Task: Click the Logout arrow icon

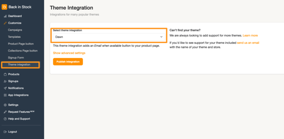Action: [x=5, y=132]
